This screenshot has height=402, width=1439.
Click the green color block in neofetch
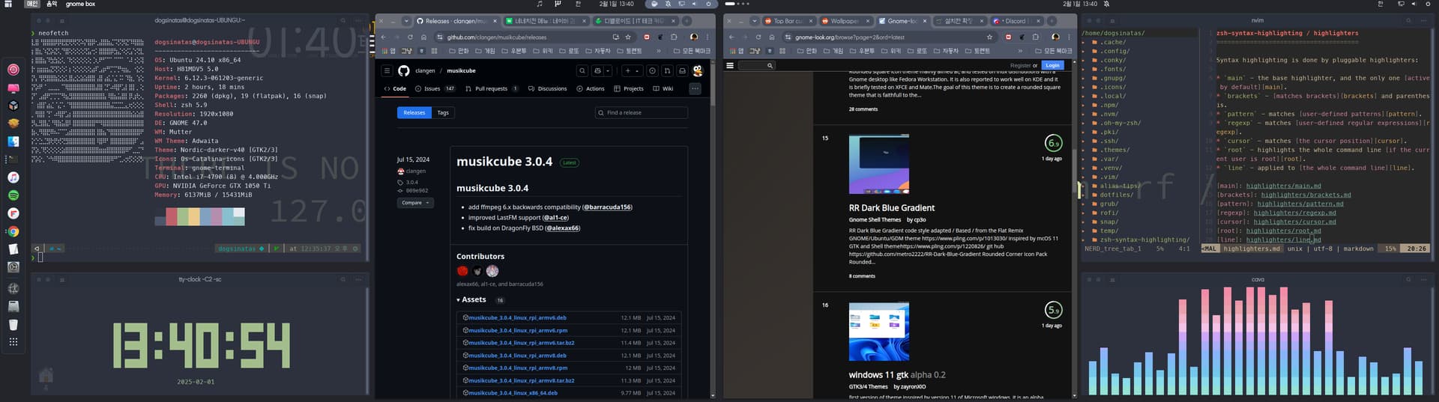coord(183,217)
